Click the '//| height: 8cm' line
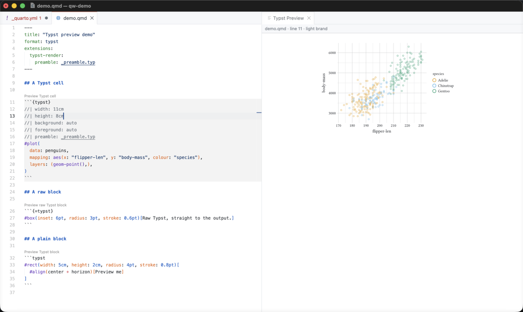Screen dimensions: 523x312 pyautogui.click(x=44, y=116)
